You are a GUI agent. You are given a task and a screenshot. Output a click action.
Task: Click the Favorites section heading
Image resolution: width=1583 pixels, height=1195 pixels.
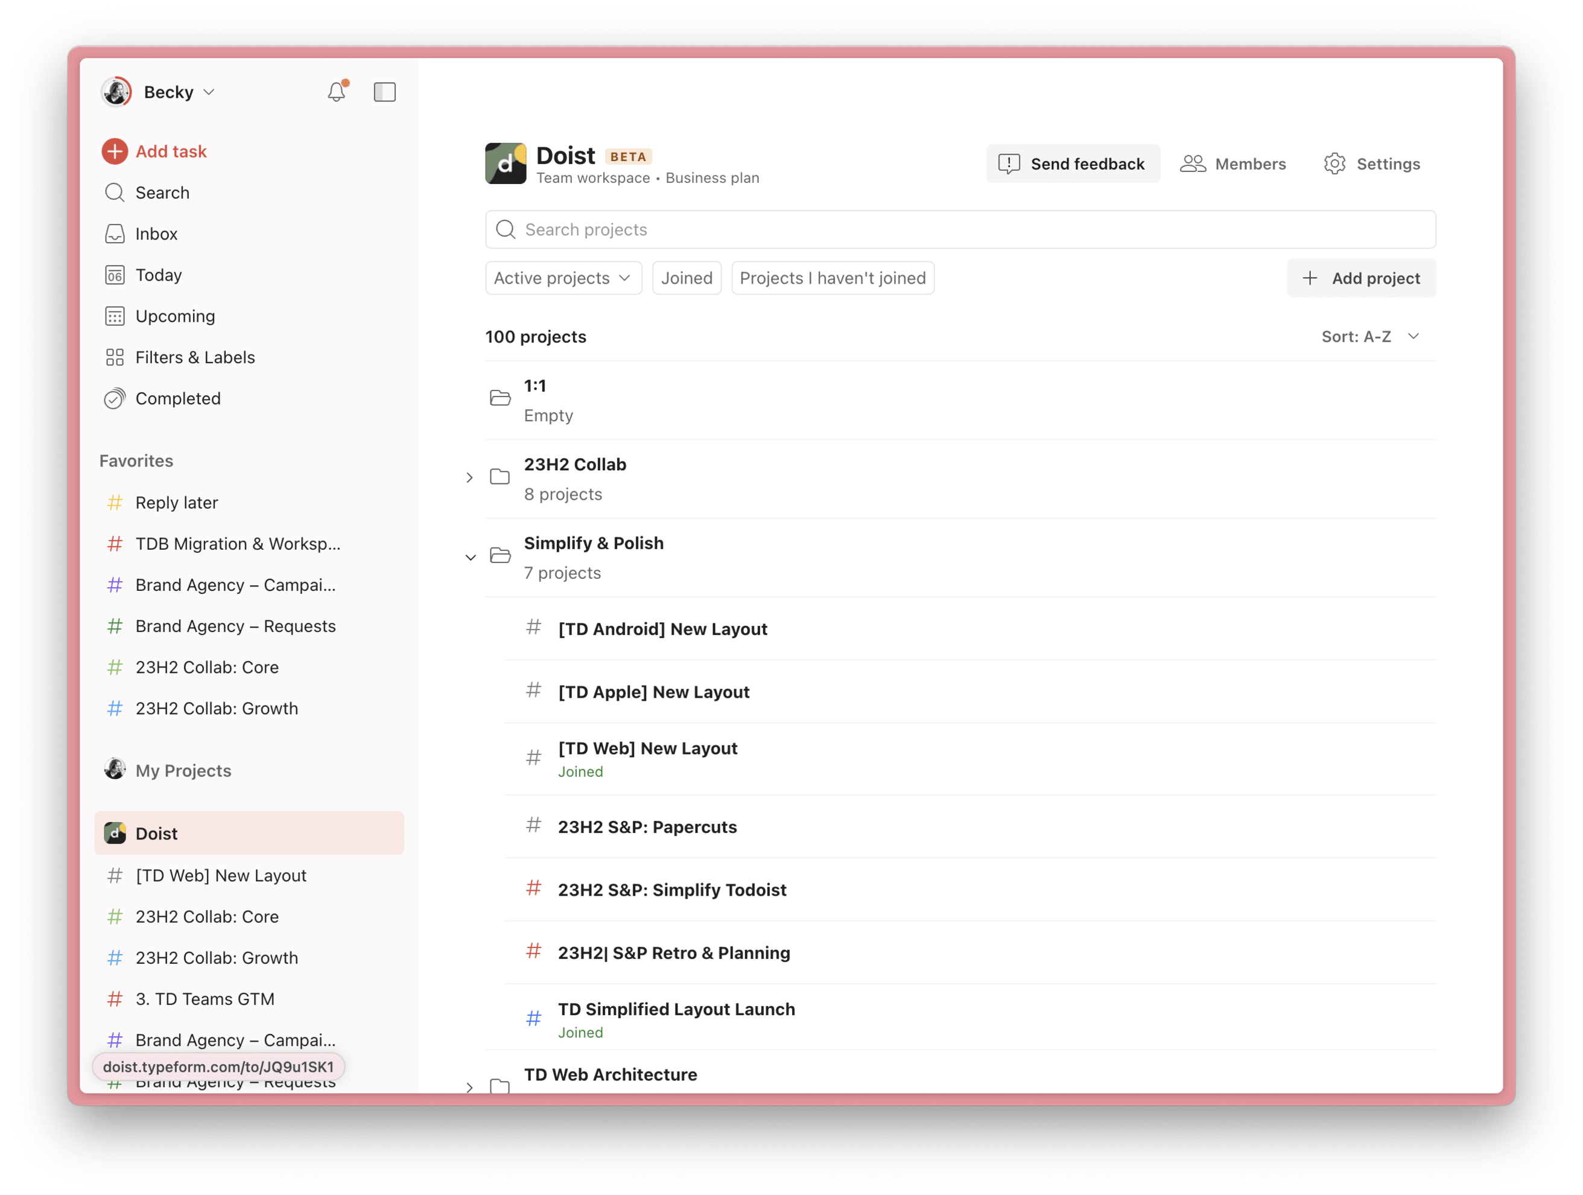pyautogui.click(x=136, y=461)
